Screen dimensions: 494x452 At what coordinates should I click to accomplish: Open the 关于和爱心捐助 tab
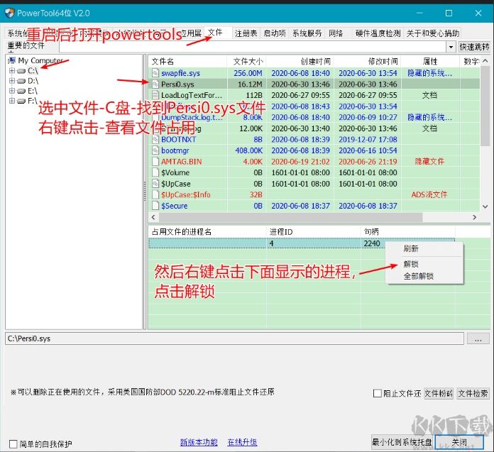[x=433, y=33]
